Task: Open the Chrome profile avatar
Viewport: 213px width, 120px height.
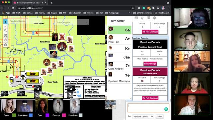Action: pyautogui.click(x=163, y=8)
